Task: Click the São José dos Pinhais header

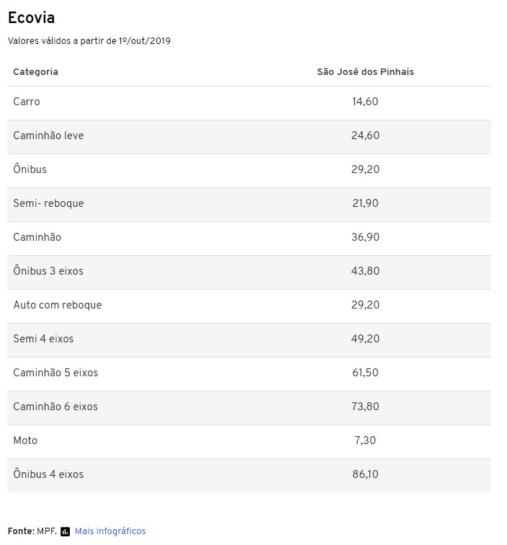Action: 365,72
